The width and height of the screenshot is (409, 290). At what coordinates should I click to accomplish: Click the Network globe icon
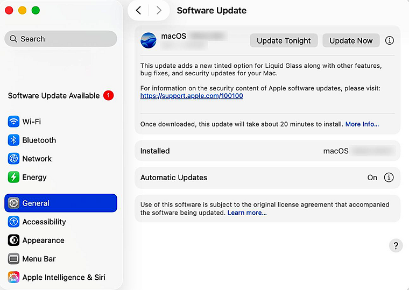(13, 159)
